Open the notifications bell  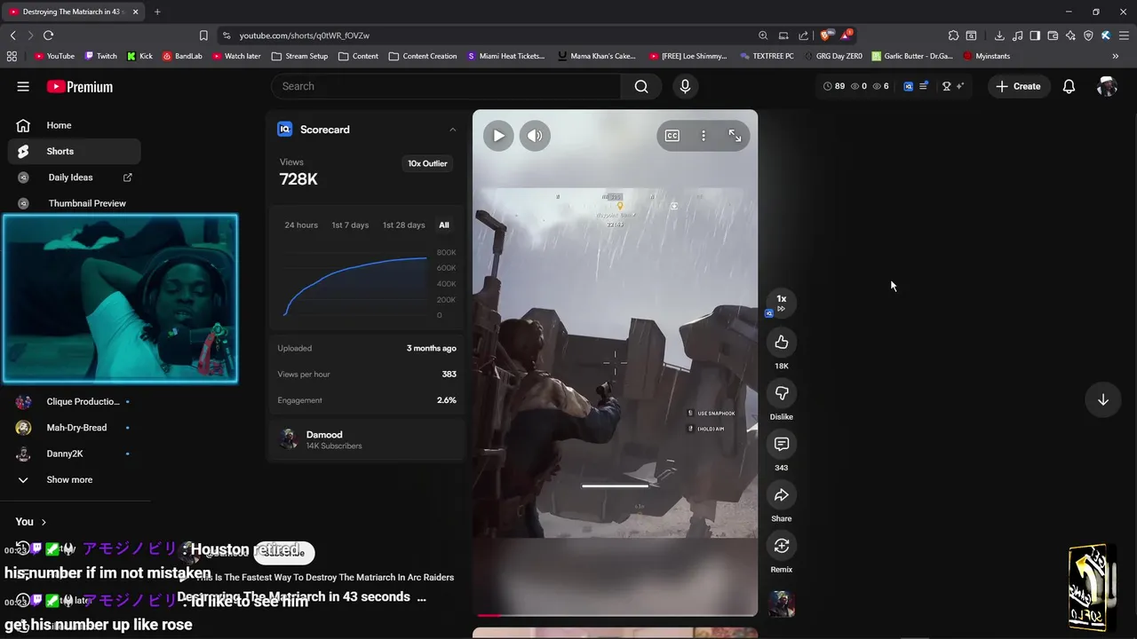1069,86
